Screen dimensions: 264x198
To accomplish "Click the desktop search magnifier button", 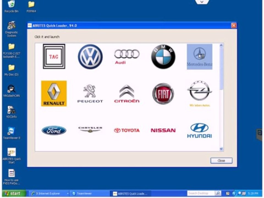I will click(x=218, y=193).
